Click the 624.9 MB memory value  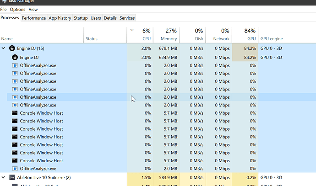pos(168,57)
